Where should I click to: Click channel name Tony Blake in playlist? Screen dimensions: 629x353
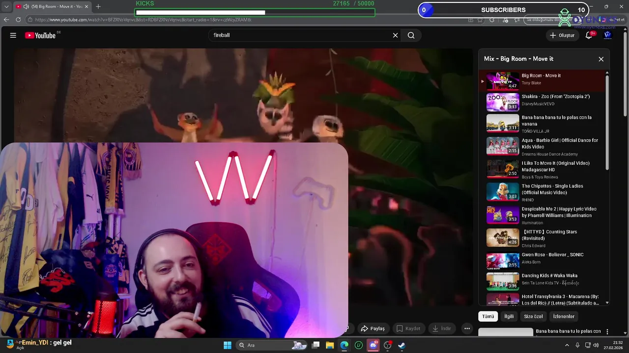(x=531, y=83)
